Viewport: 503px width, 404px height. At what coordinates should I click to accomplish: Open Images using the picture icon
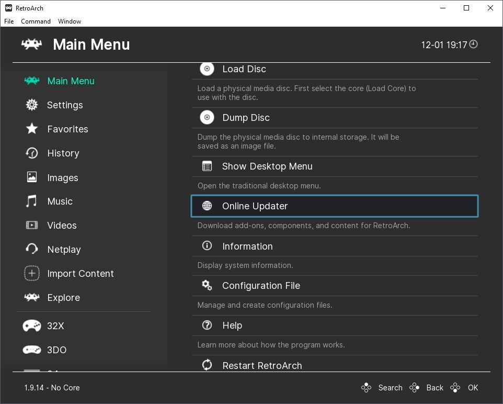click(x=31, y=177)
